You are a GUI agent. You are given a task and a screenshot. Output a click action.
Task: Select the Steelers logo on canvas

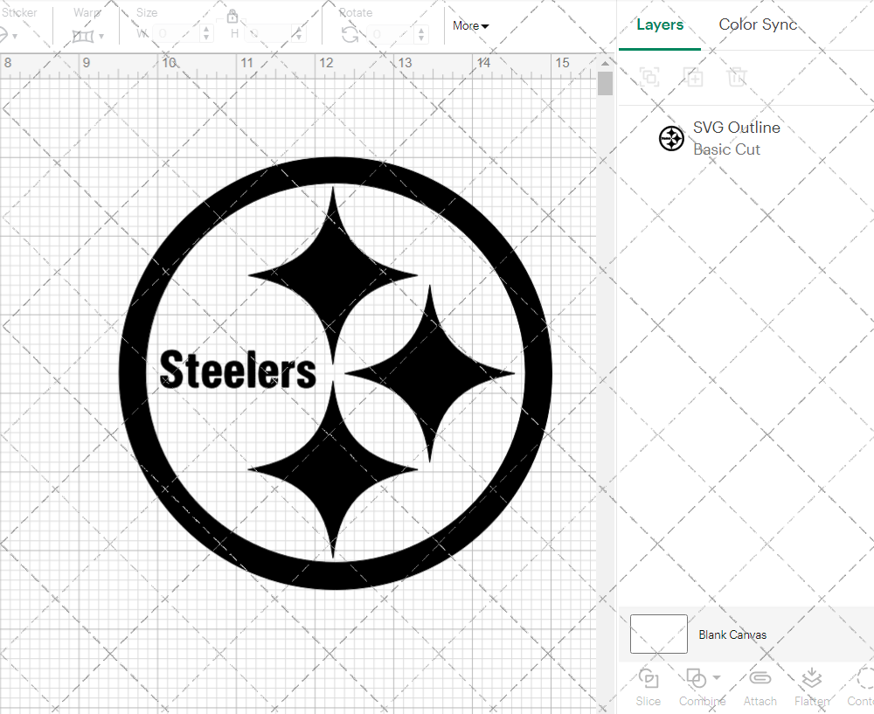(336, 373)
